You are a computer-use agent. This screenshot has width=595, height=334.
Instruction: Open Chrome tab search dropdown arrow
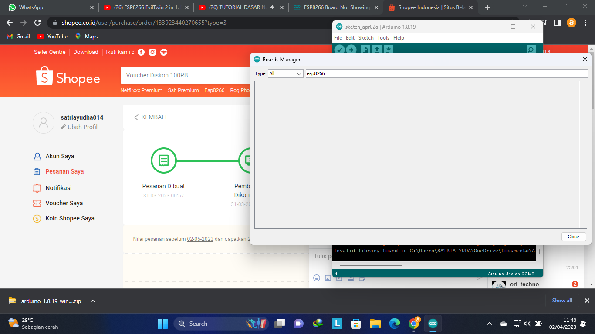pos(525,7)
